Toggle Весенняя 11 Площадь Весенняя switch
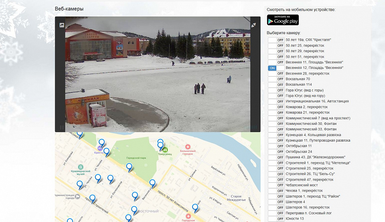 coord(276,62)
